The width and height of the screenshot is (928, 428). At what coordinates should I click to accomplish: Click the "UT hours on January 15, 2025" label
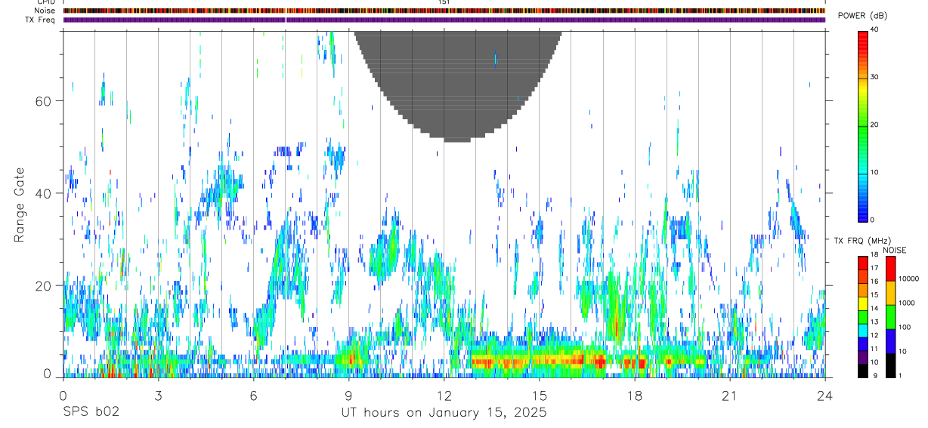(444, 412)
